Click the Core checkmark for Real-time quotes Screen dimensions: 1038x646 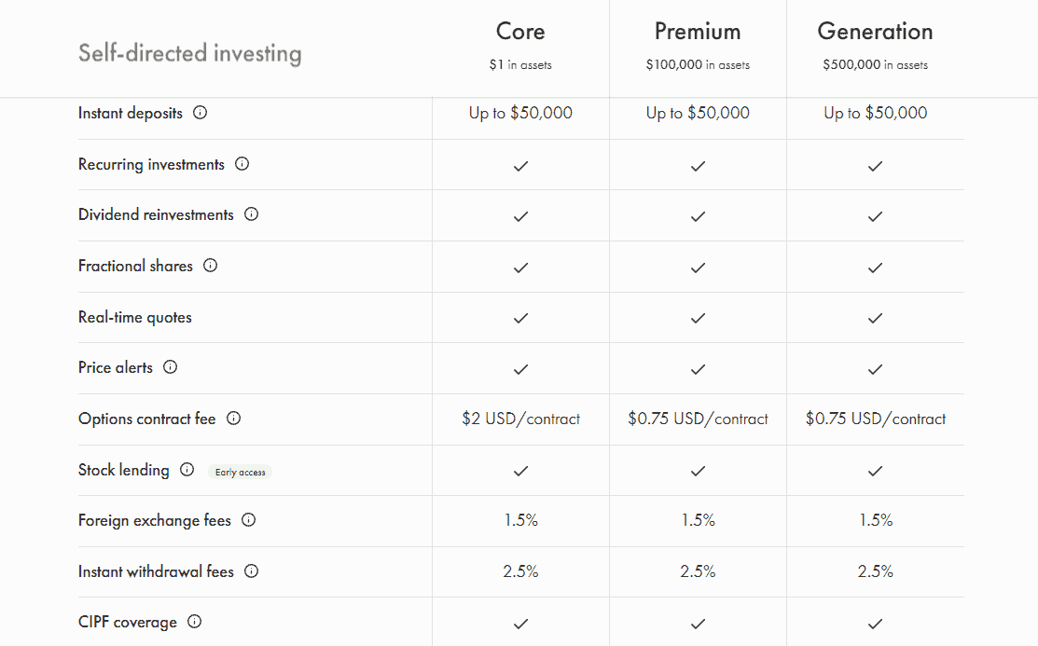520,318
